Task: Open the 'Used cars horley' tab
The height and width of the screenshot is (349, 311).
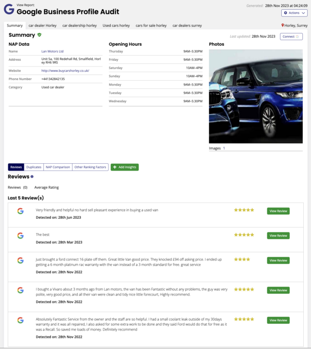Action: click(x=116, y=25)
